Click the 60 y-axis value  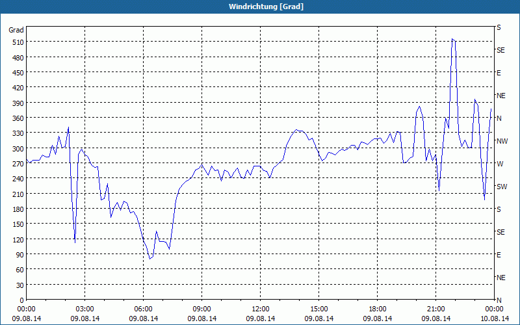19,270
